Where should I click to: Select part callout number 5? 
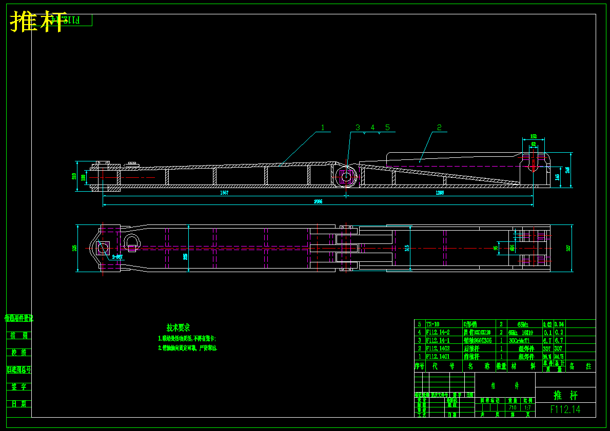[x=387, y=128]
